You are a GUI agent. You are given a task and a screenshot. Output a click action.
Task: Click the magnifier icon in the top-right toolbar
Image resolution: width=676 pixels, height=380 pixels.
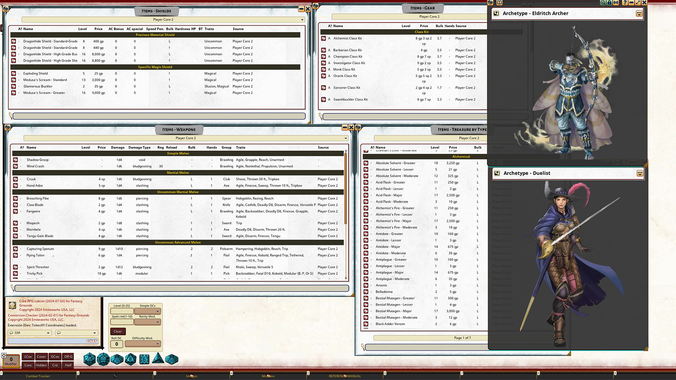click(602, 3)
